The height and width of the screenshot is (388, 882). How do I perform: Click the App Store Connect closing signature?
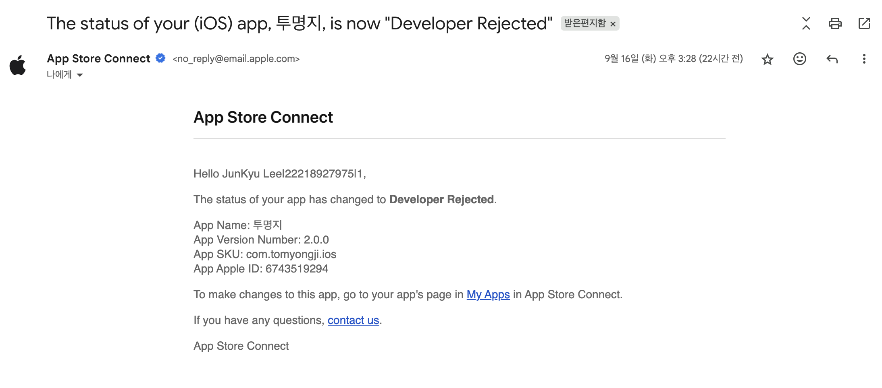pos(241,346)
